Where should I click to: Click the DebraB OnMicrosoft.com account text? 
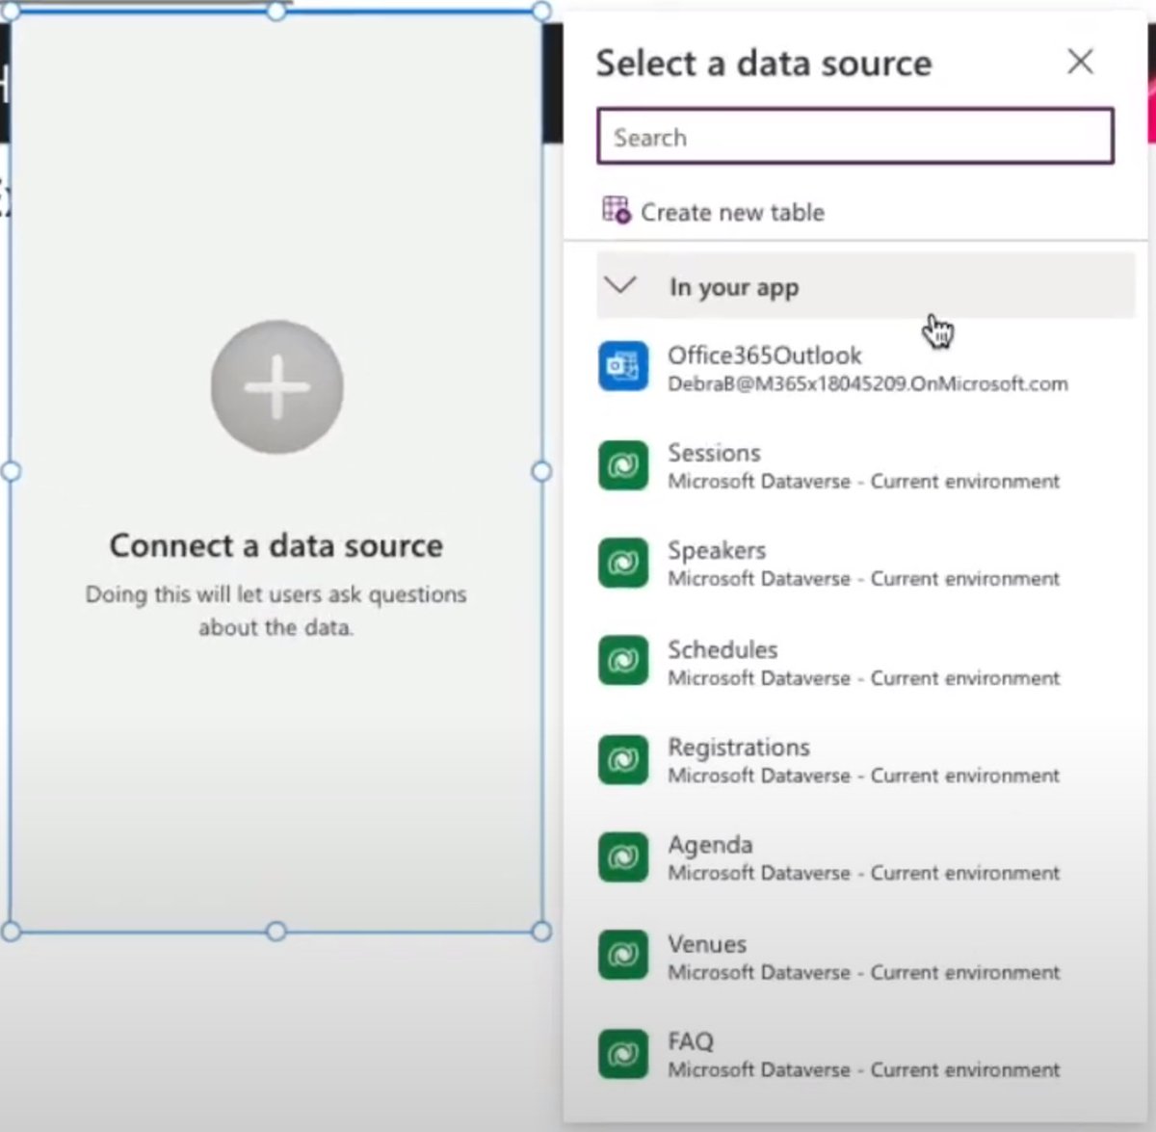click(868, 383)
